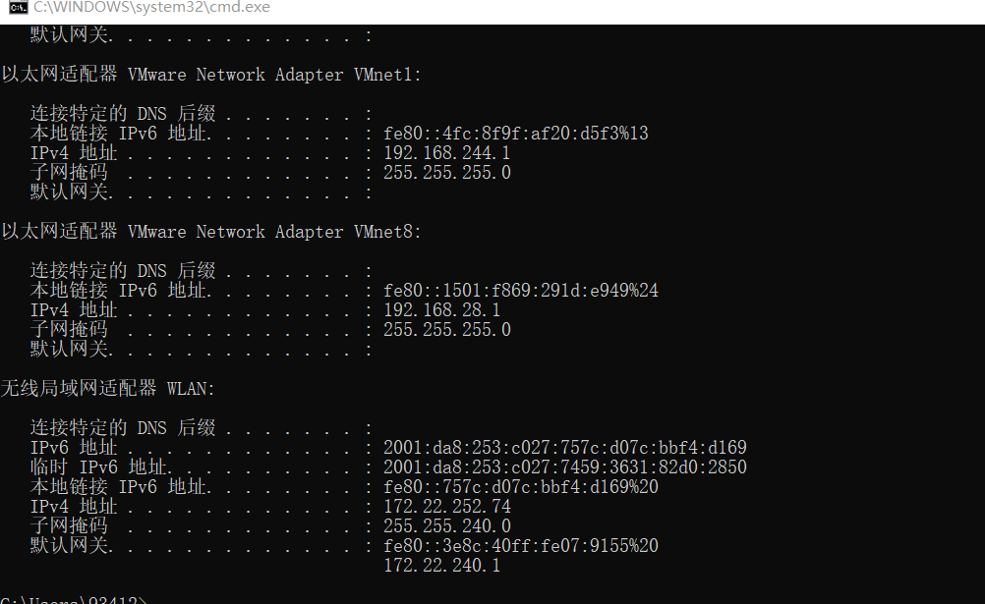Click IPv4 address 192.168.244.1
The height and width of the screenshot is (604, 985).
(446, 153)
